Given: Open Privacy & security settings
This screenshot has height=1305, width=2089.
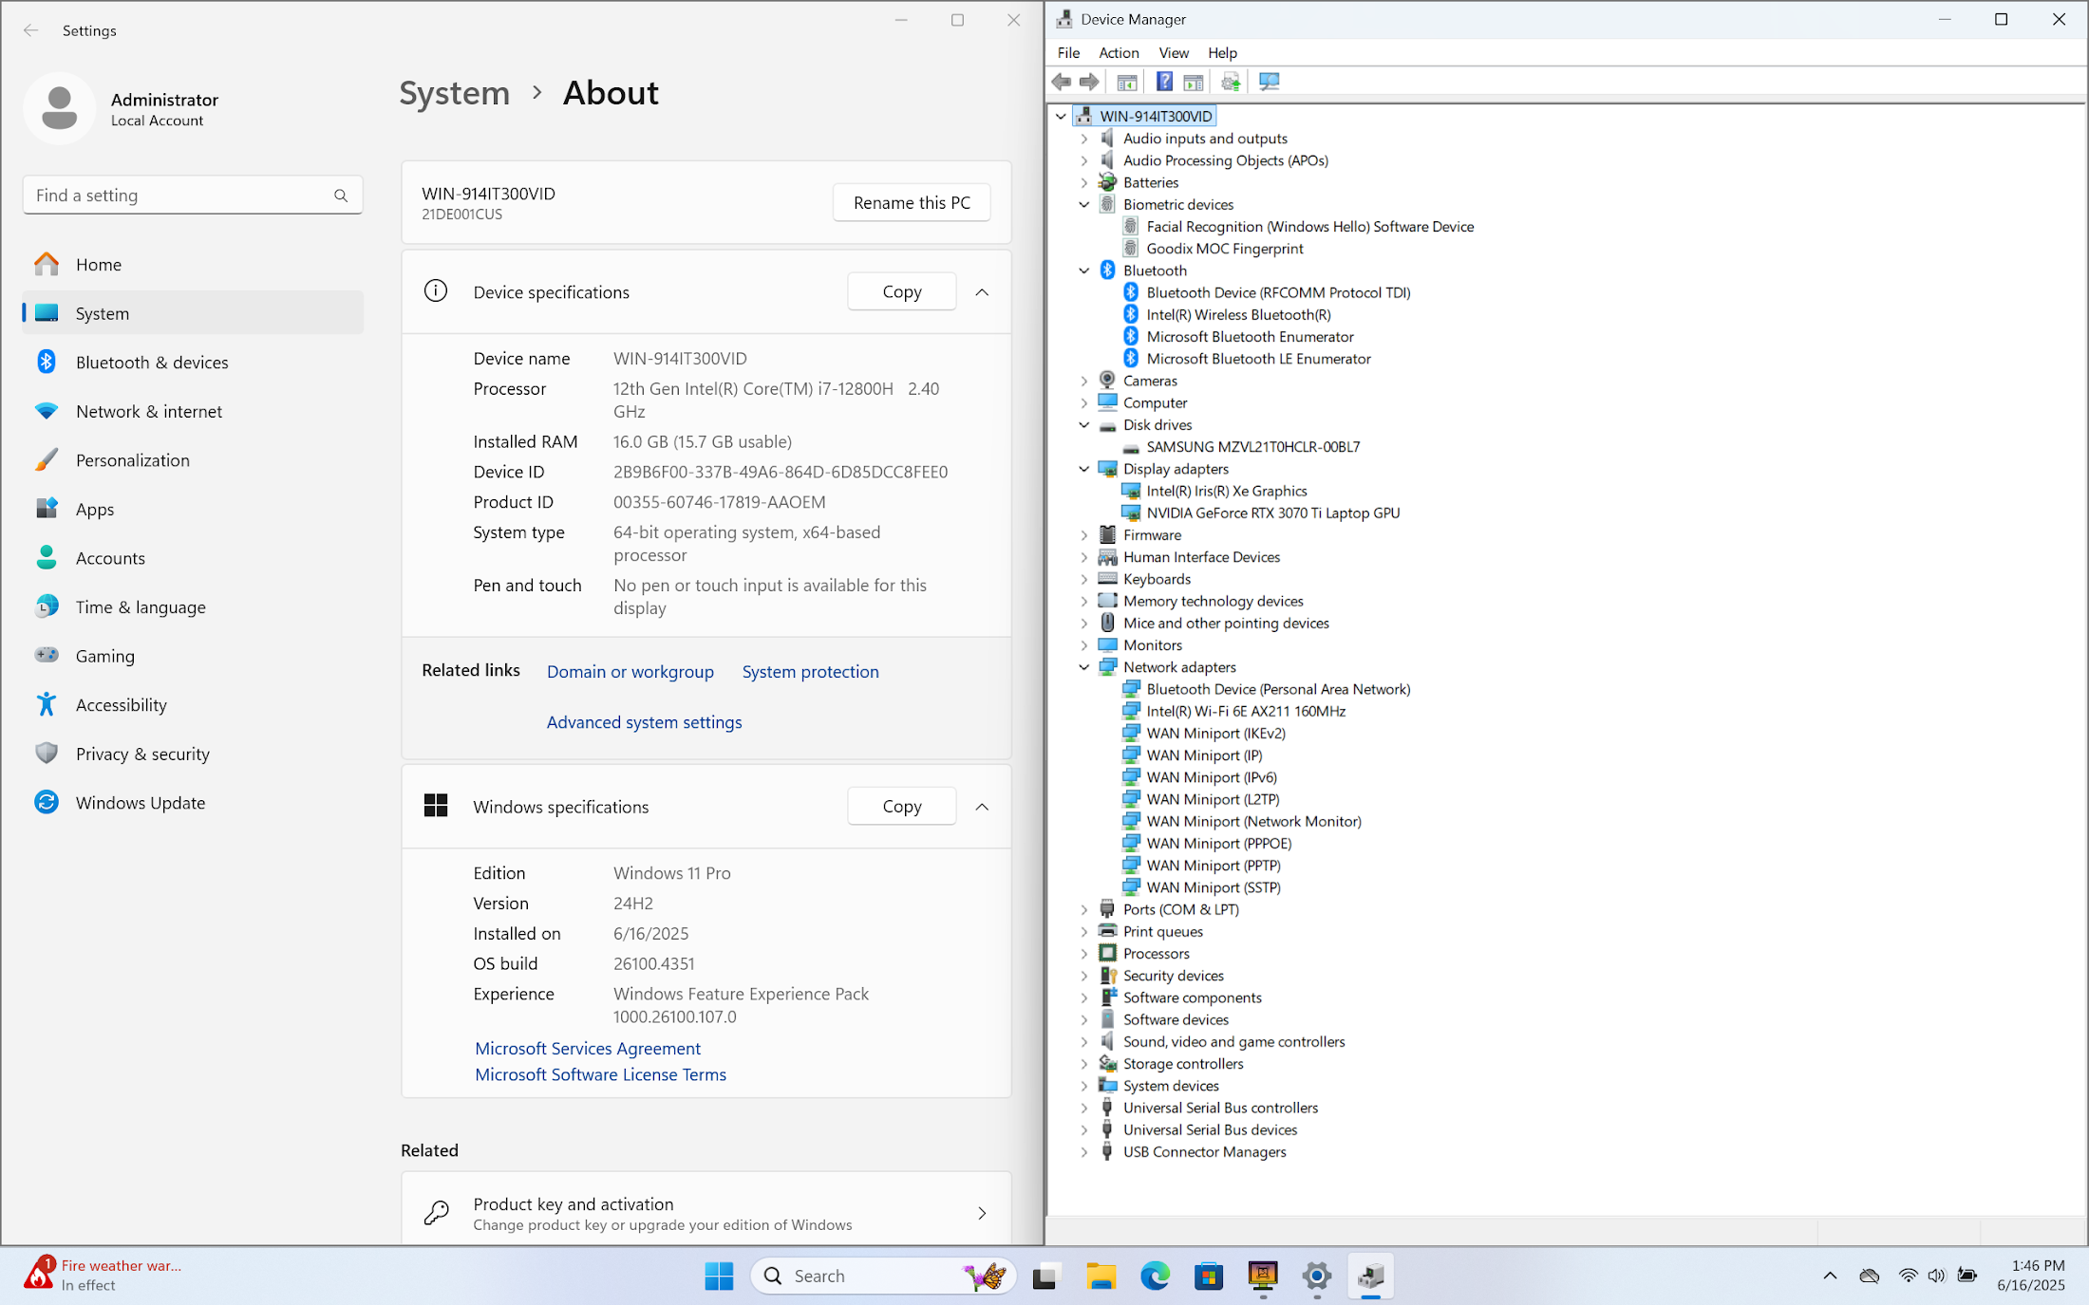Looking at the screenshot, I should click(x=193, y=754).
